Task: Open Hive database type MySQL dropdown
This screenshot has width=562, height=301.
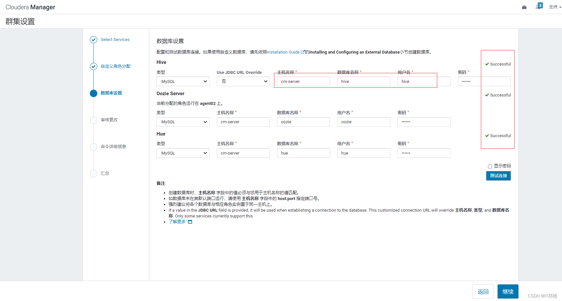Action: [183, 82]
